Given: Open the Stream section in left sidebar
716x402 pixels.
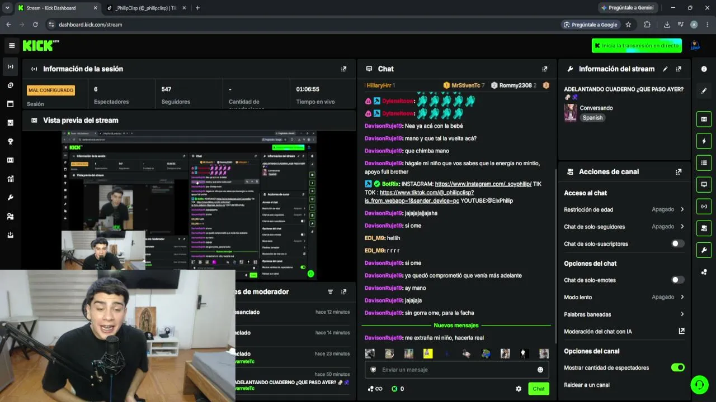Looking at the screenshot, I should coord(10,66).
